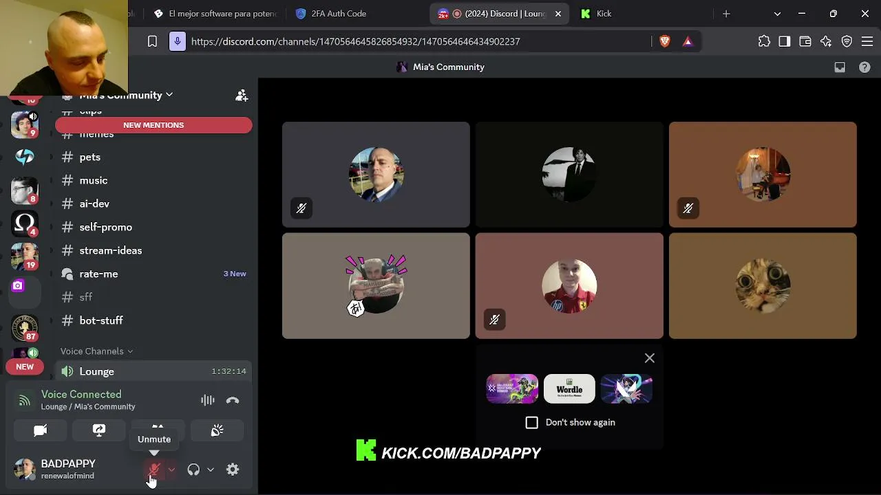
Task: Unmute the microphone in the user panel
Action: [x=154, y=470]
